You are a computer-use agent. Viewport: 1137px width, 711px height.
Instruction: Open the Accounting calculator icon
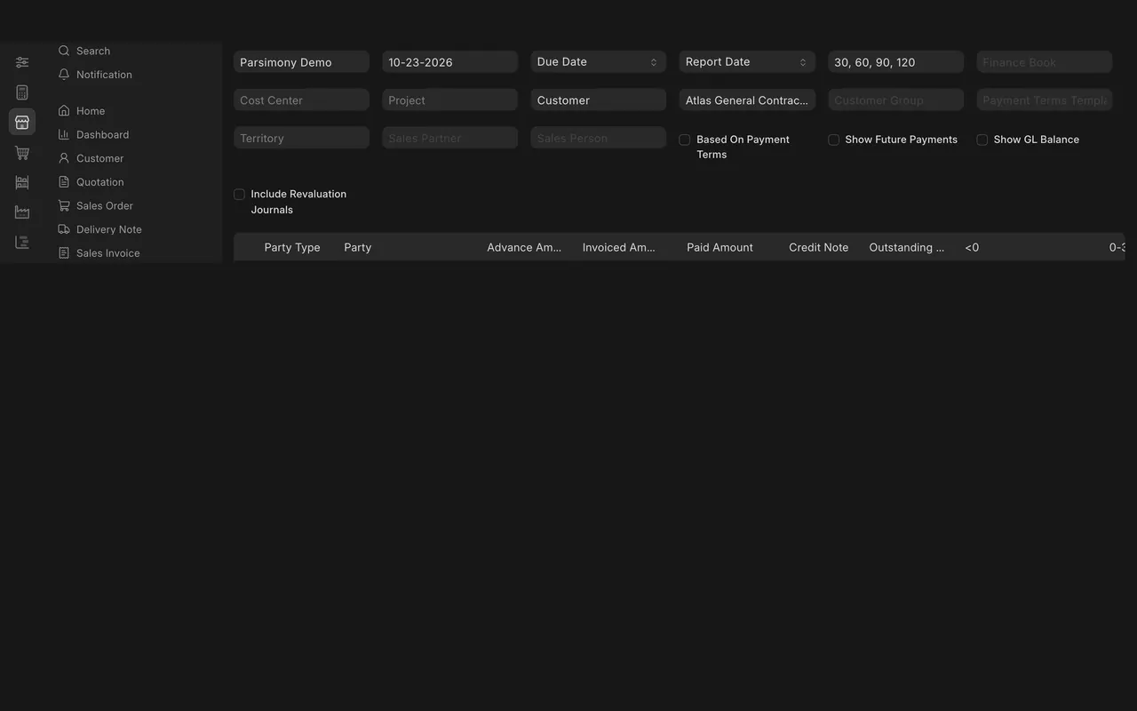(22, 92)
